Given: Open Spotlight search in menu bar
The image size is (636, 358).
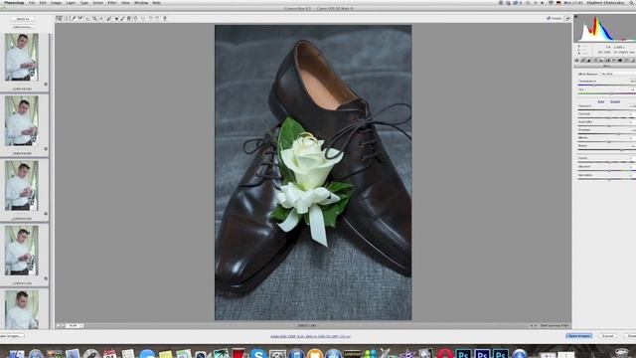Looking at the screenshot, I should [633, 2].
